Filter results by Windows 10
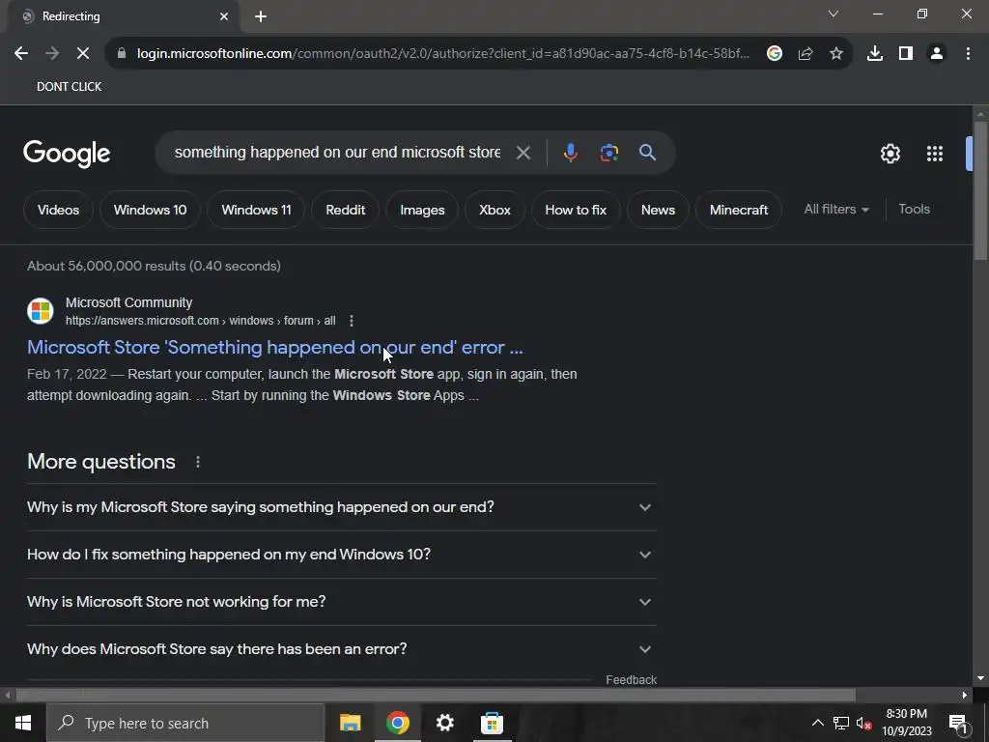Image resolution: width=989 pixels, height=742 pixels. click(x=150, y=210)
